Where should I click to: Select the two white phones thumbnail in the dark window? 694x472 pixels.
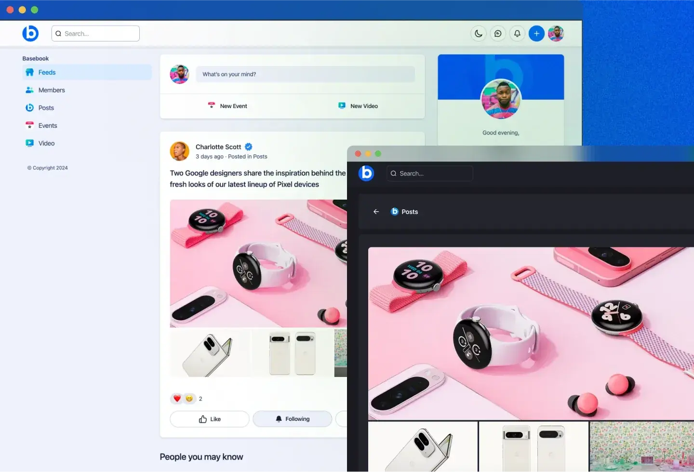coord(534,447)
